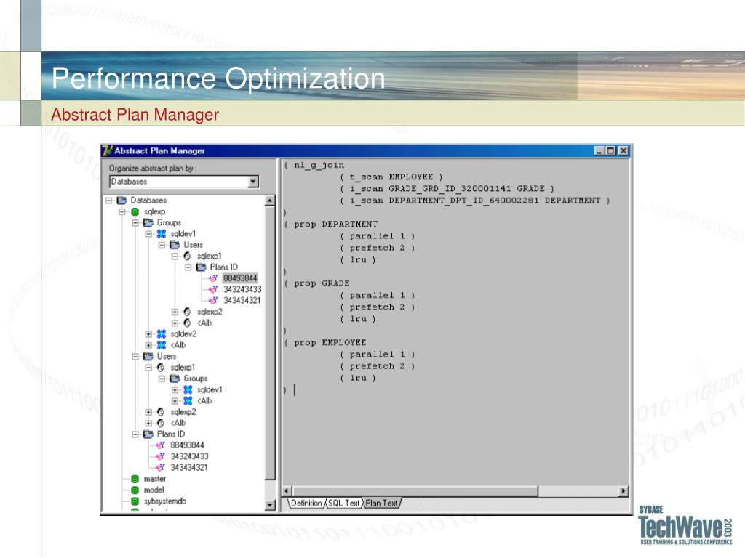Click the 'prop EMPLOYEE' line in plan text
745x558 pixels.
point(325,343)
